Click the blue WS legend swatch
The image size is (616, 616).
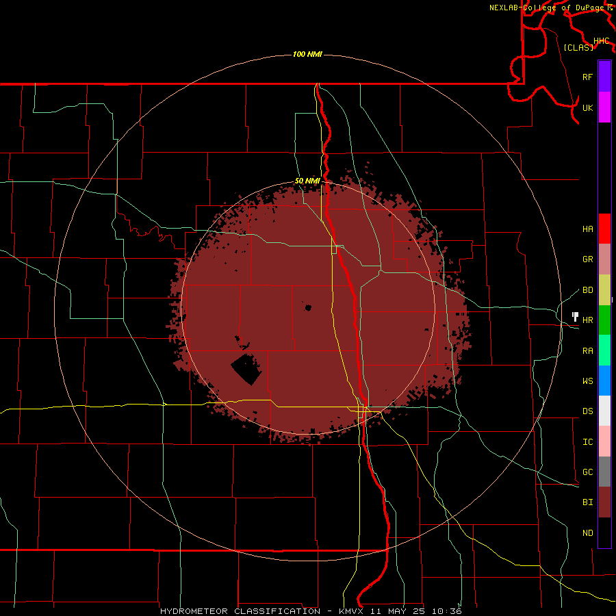coord(604,381)
